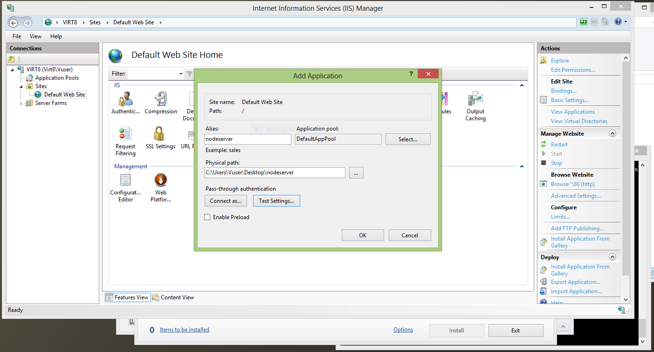Click Select to choose an application pool
The width and height of the screenshot is (654, 352).
[407, 139]
